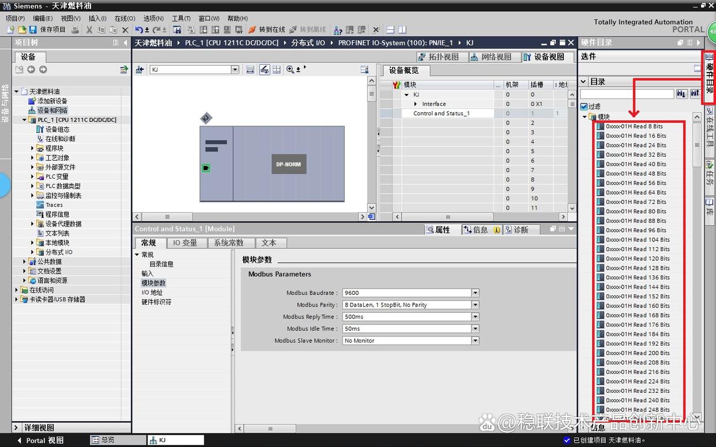Click the Undo arrow icon

coord(139,29)
